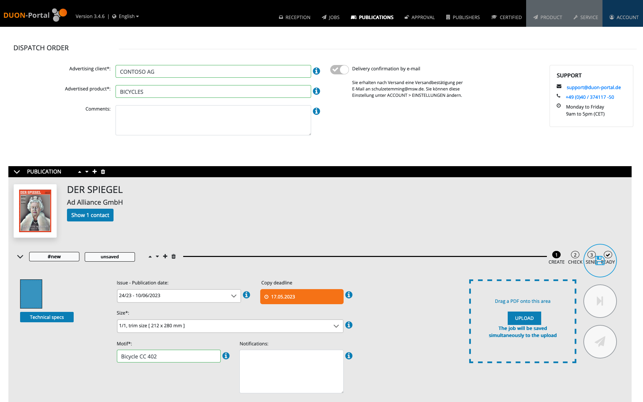
Task: Select PUBLICATIONS in the top navigation
Action: pos(372,17)
